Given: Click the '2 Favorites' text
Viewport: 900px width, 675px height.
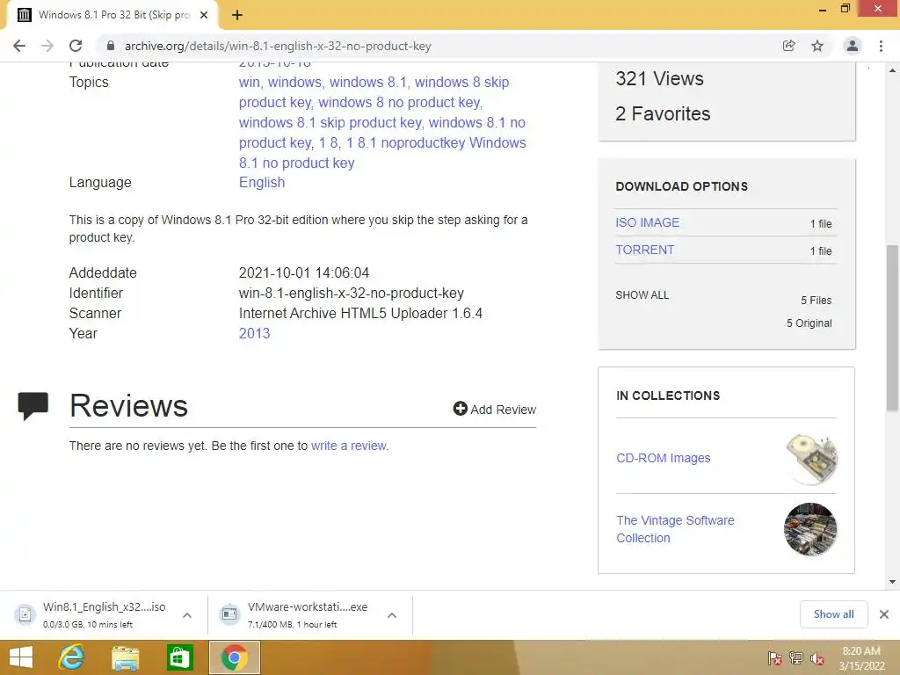Looking at the screenshot, I should 663,113.
